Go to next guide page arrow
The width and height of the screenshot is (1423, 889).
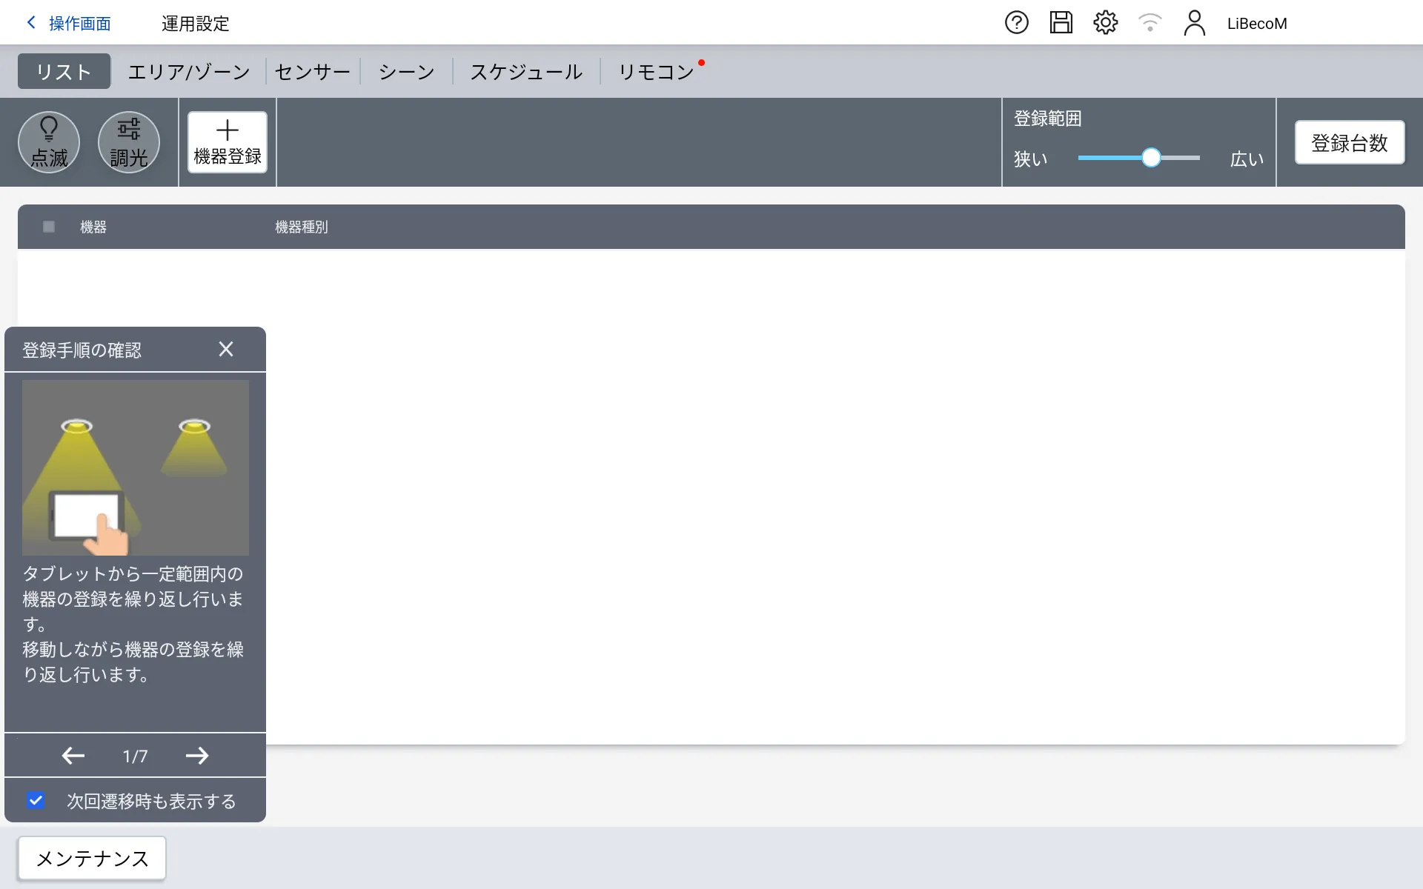point(197,756)
